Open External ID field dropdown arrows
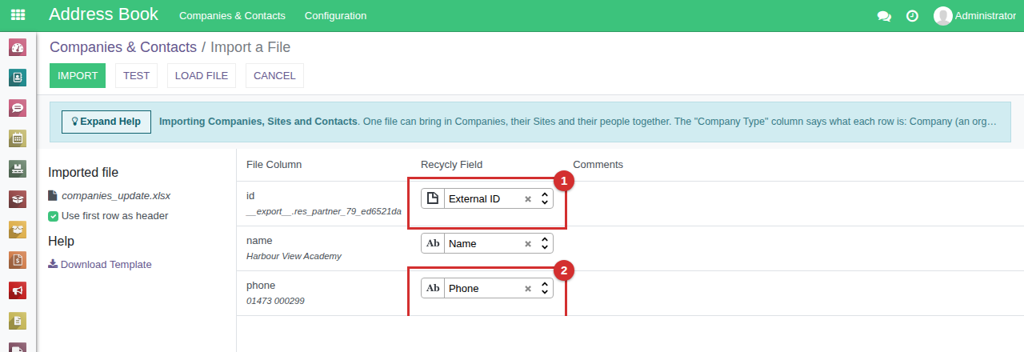Viewport: 1024px width, 352px height. (545, 198)
